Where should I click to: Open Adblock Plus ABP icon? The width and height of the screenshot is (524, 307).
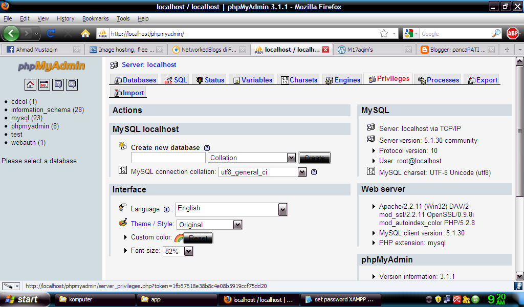[513, 33]
